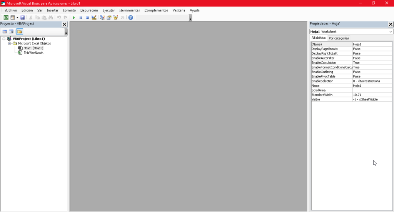The width and height of the screenshot is (394, 212).
Task: Open the Project Explorer toolbar icon
Action: (102, 18)
